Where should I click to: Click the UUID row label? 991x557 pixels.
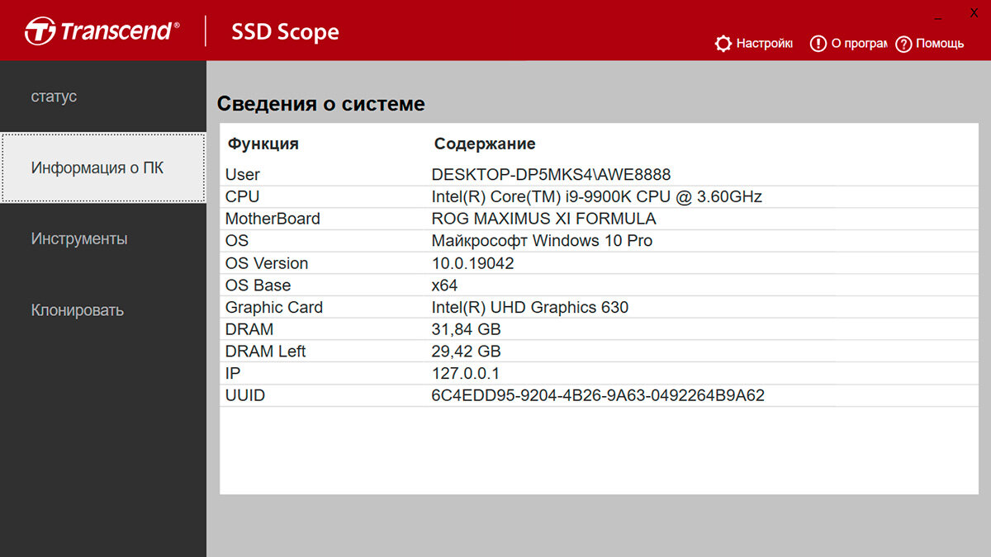[245, 396]
